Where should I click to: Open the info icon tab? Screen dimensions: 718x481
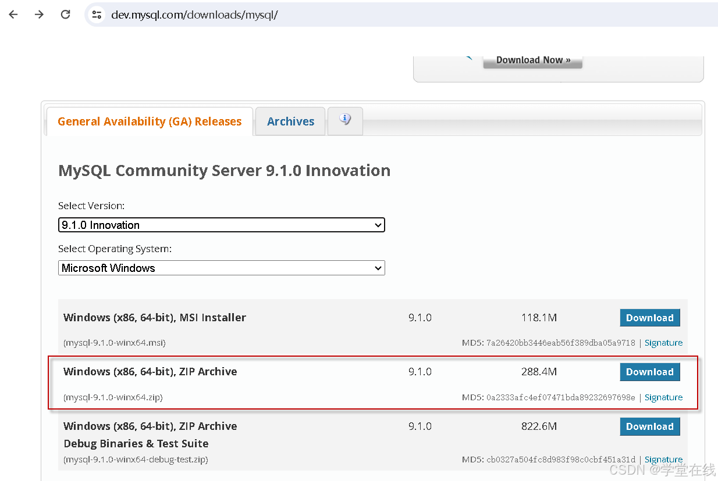345,121
